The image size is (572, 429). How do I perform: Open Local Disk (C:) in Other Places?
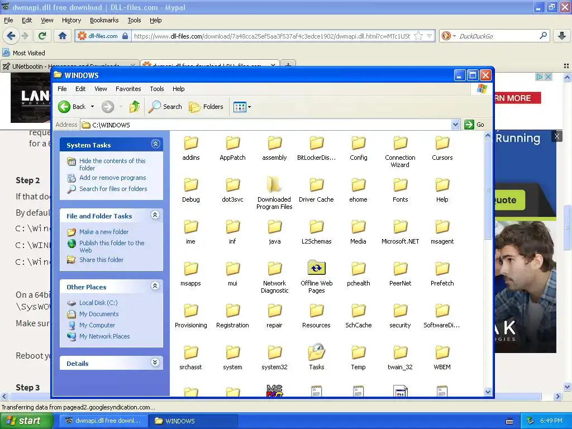pyautogui.click(x=98, y=303)
